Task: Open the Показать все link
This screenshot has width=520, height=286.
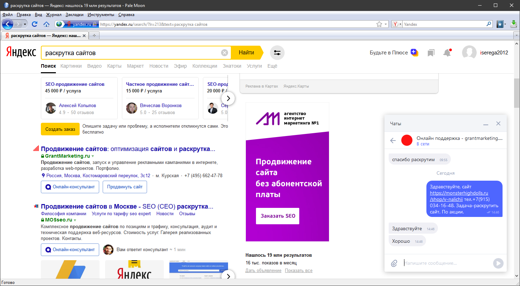Action: [x=299, y=271]
